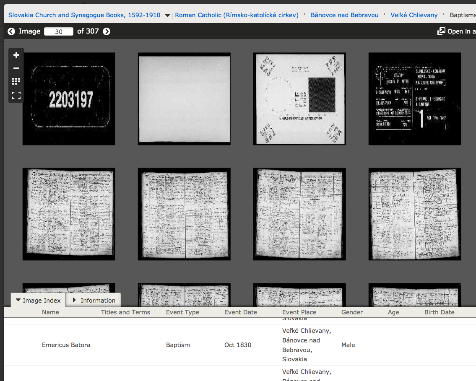Click the image number input field
Screen dimensions: 476x381
[x=59, y=31]
